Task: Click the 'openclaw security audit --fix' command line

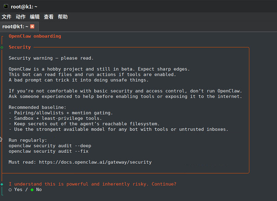Action: [48, 151]
